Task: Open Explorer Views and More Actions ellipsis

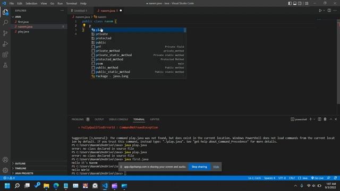Action: [62, 11]
